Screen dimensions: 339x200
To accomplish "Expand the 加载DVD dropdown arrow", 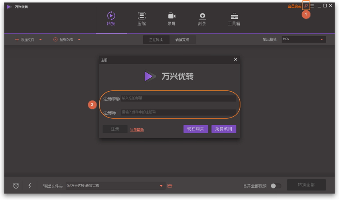I will point(79,40).
